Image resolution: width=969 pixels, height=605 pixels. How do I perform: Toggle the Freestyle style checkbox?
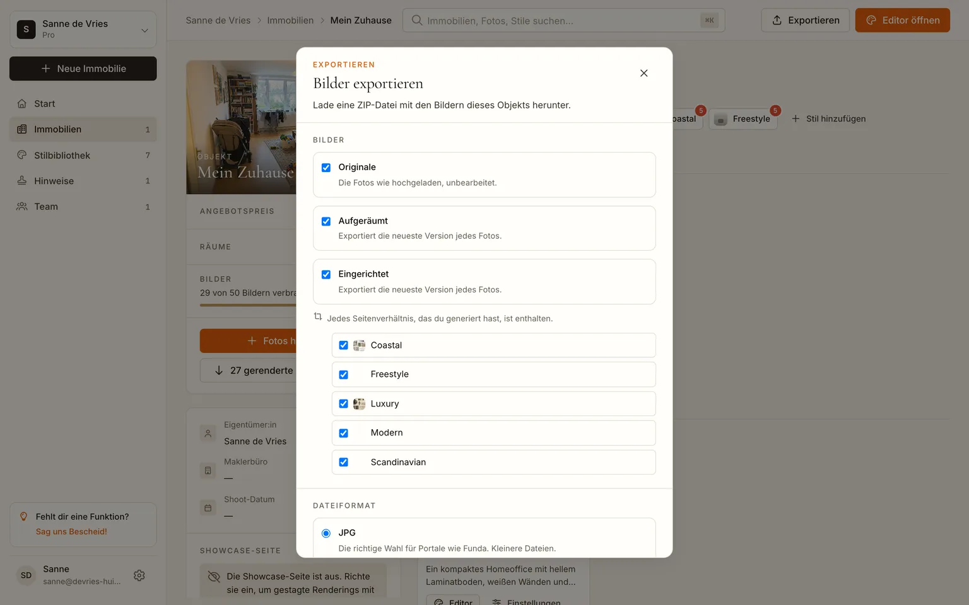pos(343,375)
